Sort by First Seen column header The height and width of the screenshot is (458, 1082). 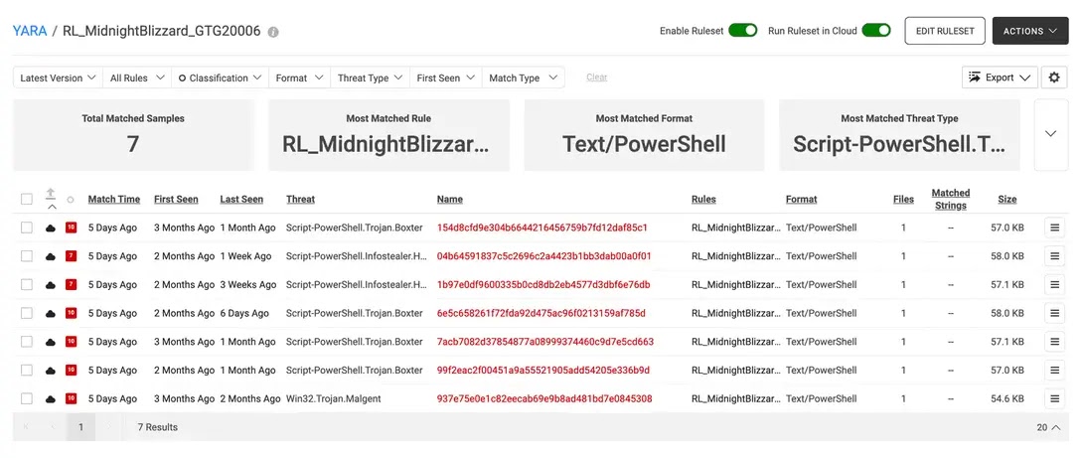176,200
